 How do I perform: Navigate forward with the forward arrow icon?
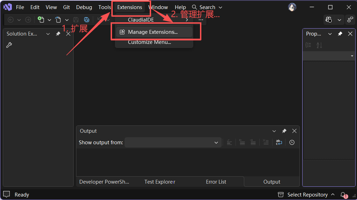28,20
